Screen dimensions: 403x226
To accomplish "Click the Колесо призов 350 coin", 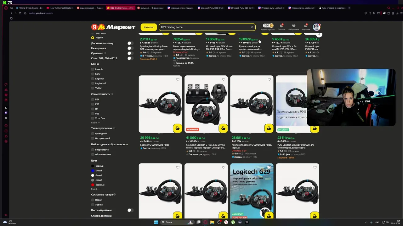I will point(268,26).
